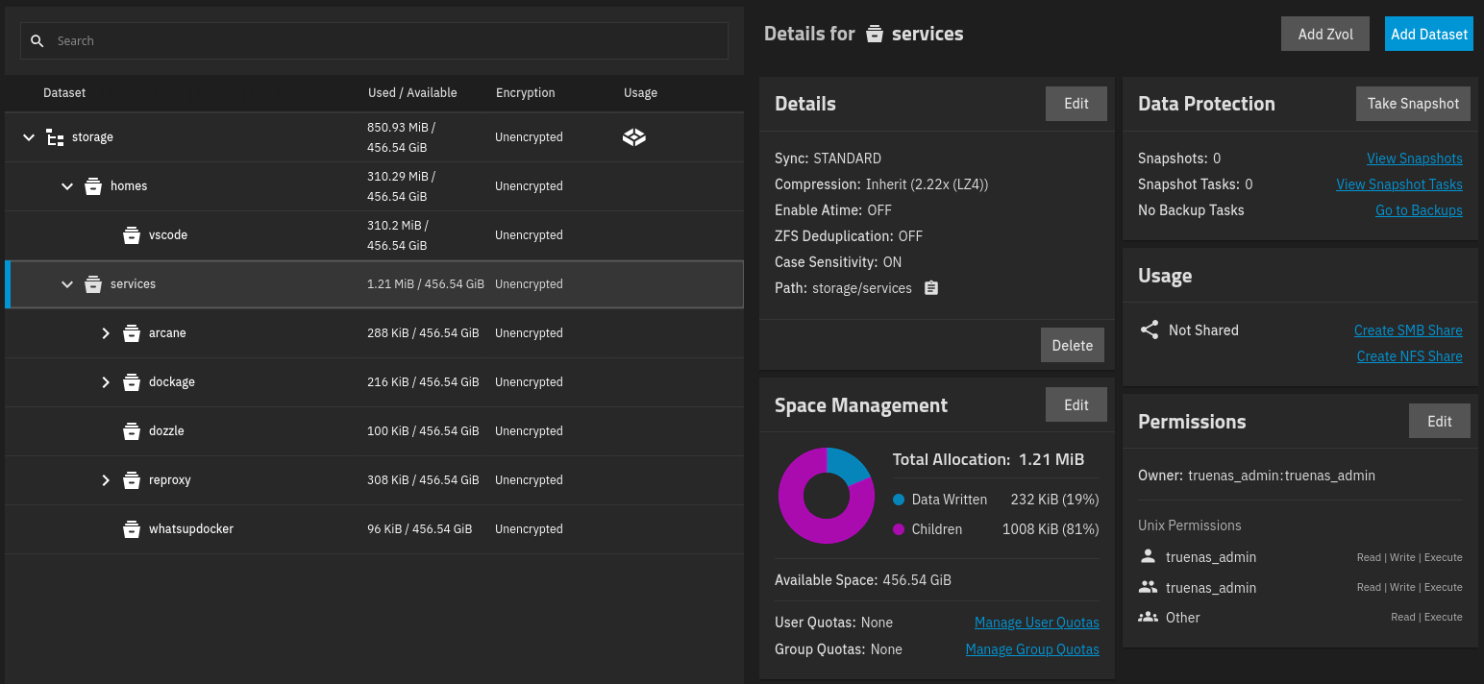Click the search magnifier icon
The width and height of the screenshot is (1484, 684).
[37, 41]
